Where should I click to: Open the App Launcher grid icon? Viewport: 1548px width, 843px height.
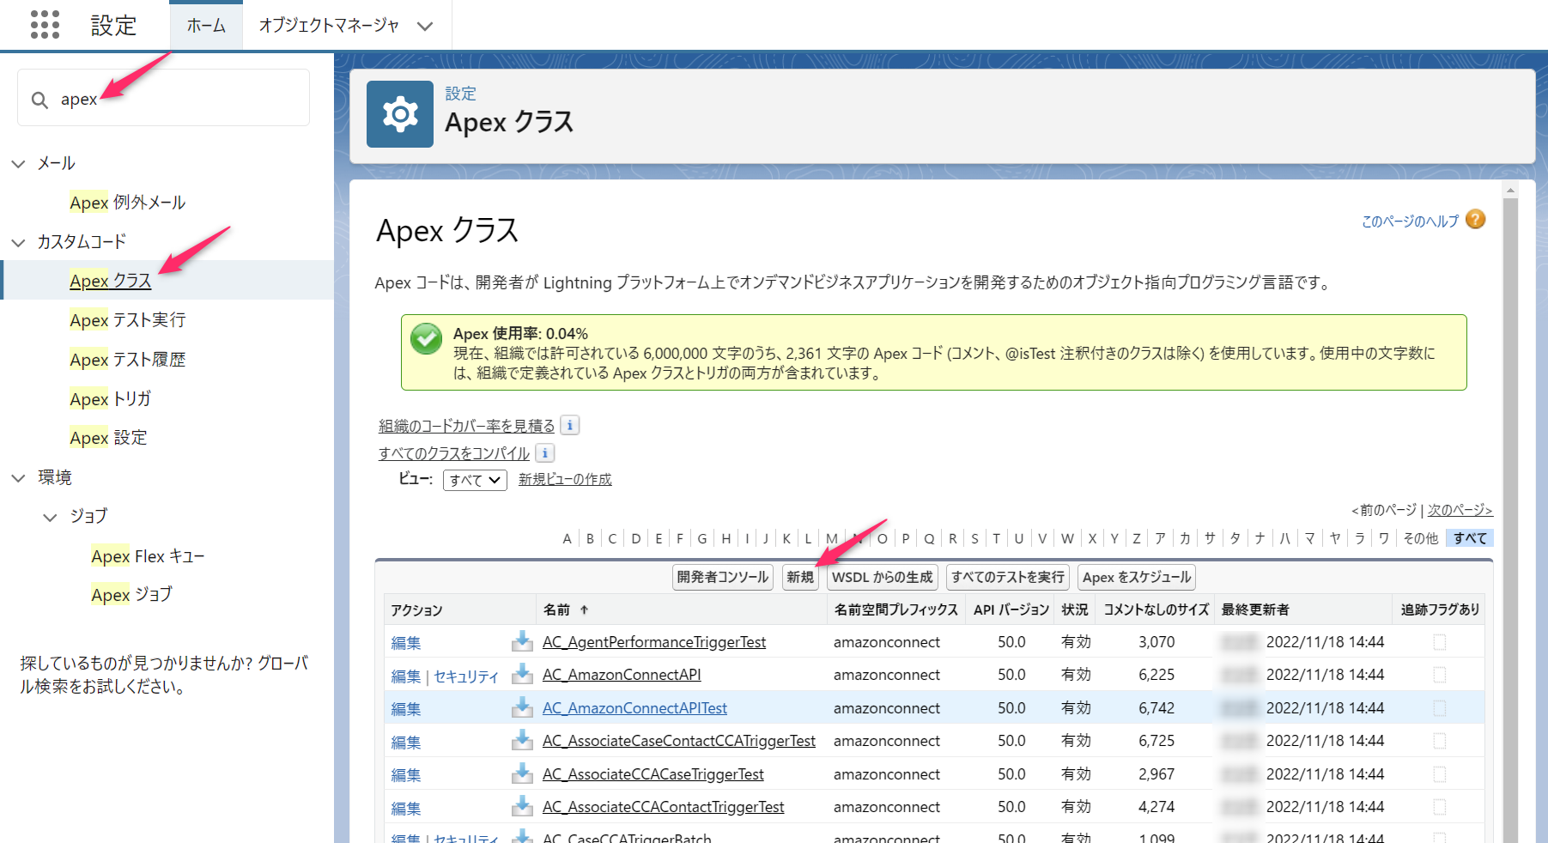tap(45, 25)
